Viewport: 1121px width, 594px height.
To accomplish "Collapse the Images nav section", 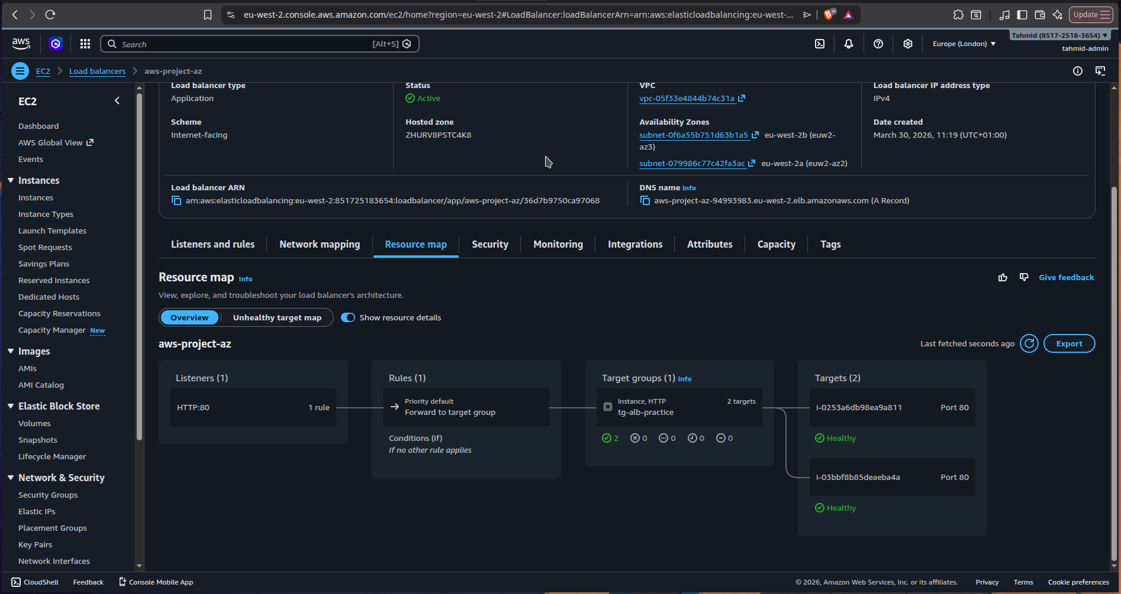I will click(x=11, y=351).
